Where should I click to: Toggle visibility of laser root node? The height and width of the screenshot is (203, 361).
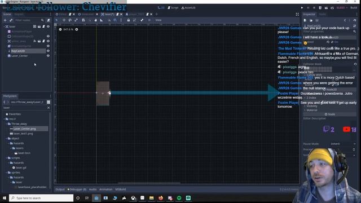point(48,27)
